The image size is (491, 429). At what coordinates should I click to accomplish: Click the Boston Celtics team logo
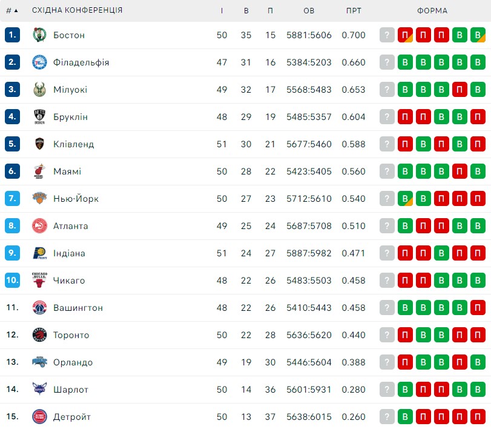tap(39, 35)
